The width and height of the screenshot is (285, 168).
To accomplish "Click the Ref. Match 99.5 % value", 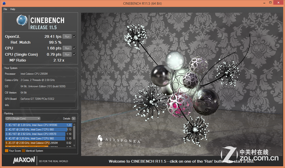I will [55, 42].
